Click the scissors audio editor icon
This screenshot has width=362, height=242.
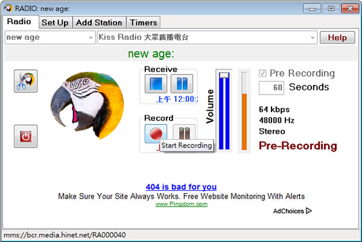(x=25, y=81)
